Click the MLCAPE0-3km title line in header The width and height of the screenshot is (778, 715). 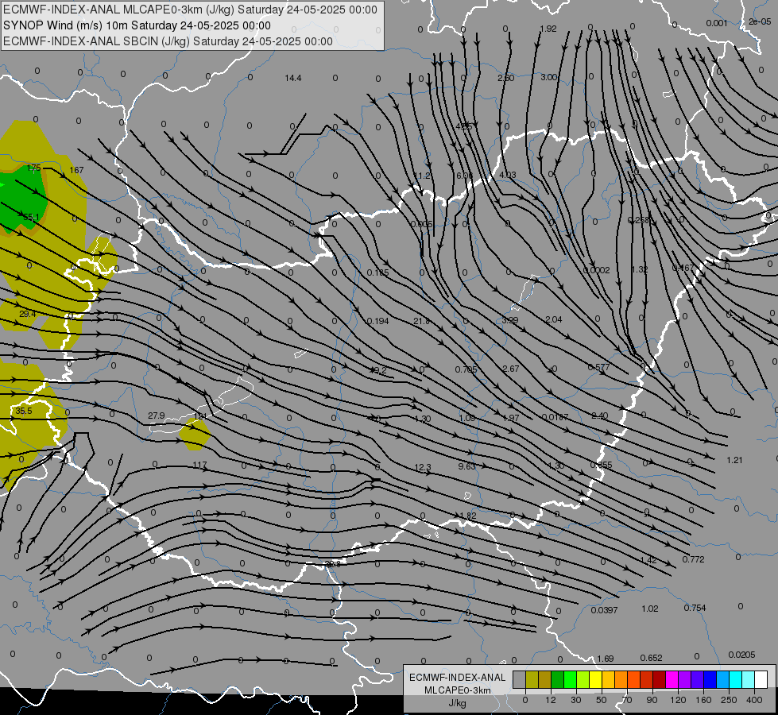pyautogui.click(x=190, y=10)
